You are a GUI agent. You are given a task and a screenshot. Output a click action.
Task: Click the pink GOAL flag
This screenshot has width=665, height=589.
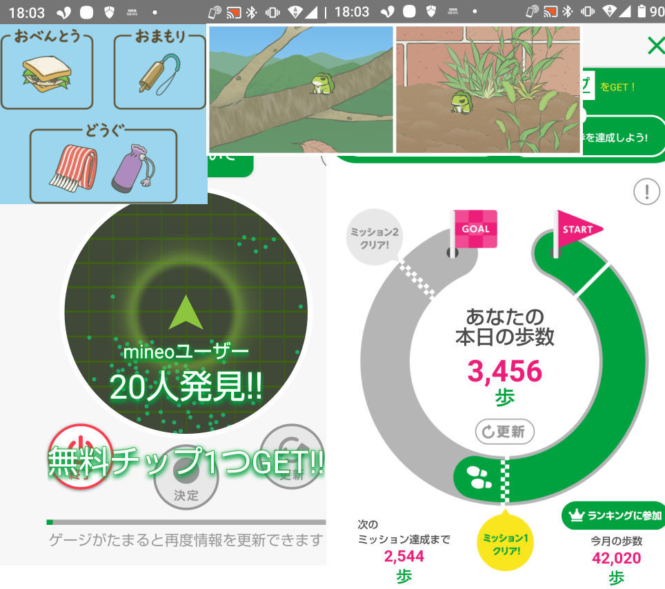pyautogui.click(x=474, y=230)
